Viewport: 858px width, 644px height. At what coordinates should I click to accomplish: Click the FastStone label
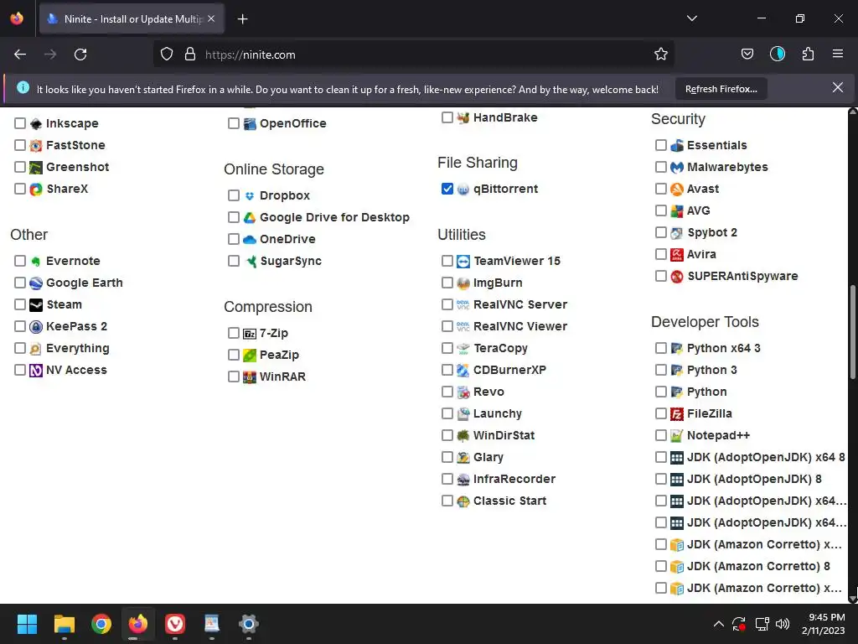75,145
